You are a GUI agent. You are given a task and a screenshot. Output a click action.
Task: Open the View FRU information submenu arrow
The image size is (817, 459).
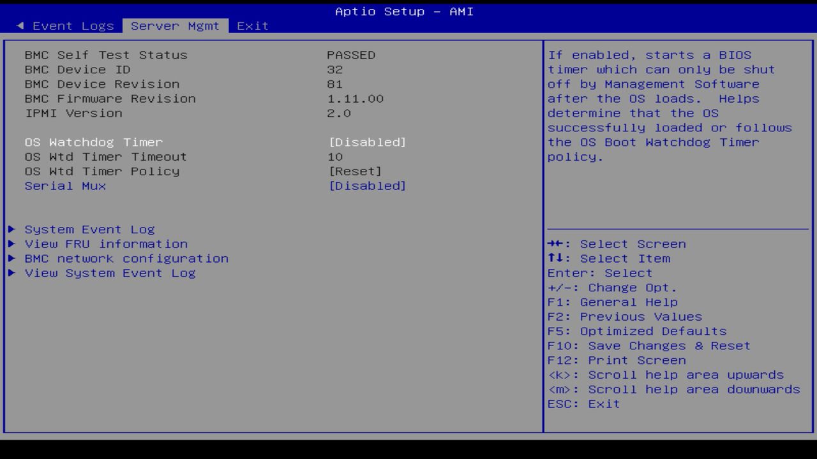tap(12, 244)
